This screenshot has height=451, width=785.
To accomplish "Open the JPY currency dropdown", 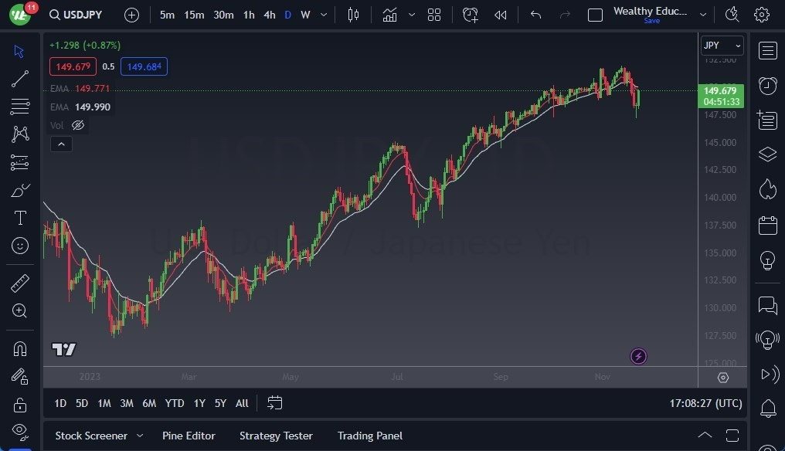I will pos(721,45).
